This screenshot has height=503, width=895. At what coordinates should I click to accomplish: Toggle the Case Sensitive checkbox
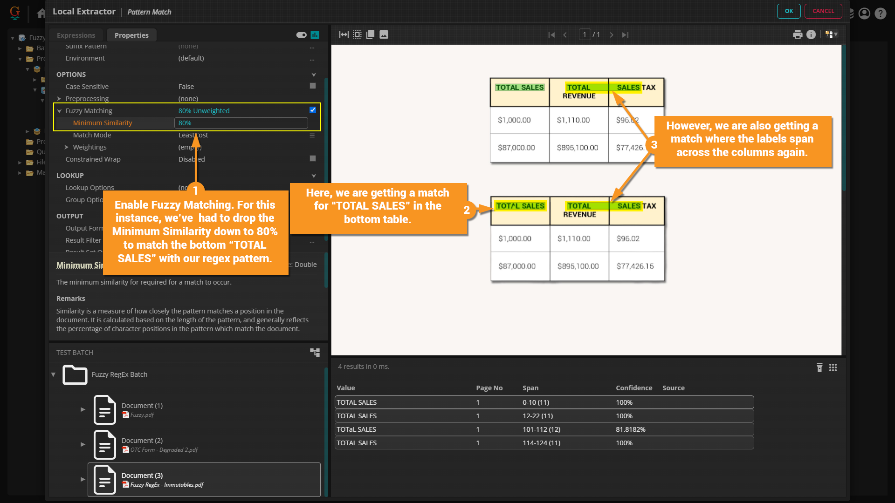tap(313, 86)
